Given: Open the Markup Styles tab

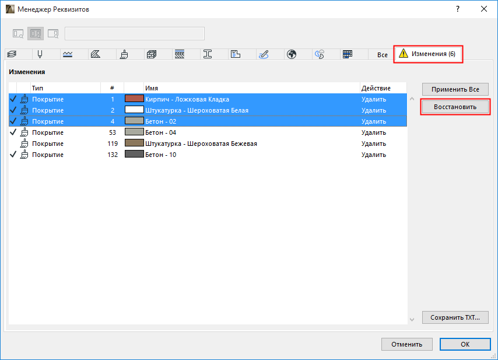Looking at the screenshot, I should 264,54.
